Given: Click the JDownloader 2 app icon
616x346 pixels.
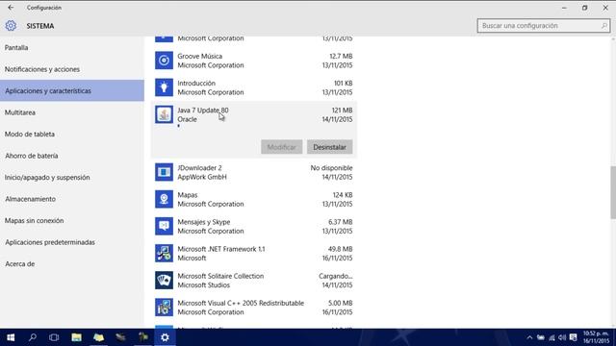Looking at the screenshot, I should pyautogui.click(x=164, y=172).
